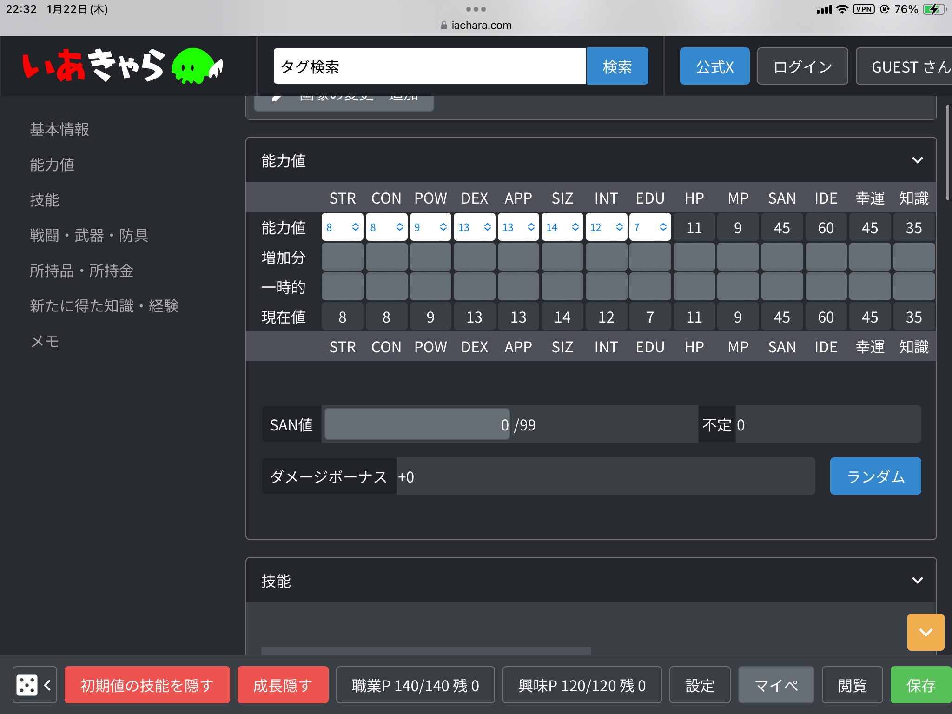952x714 pixels.
Task: Collapse the 技能 section chevron
Action: coord(917,581)
